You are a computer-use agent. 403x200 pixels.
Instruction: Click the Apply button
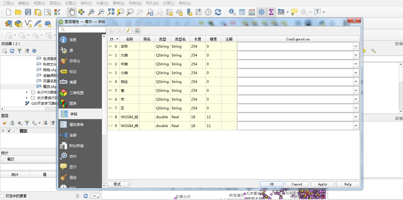323,184
